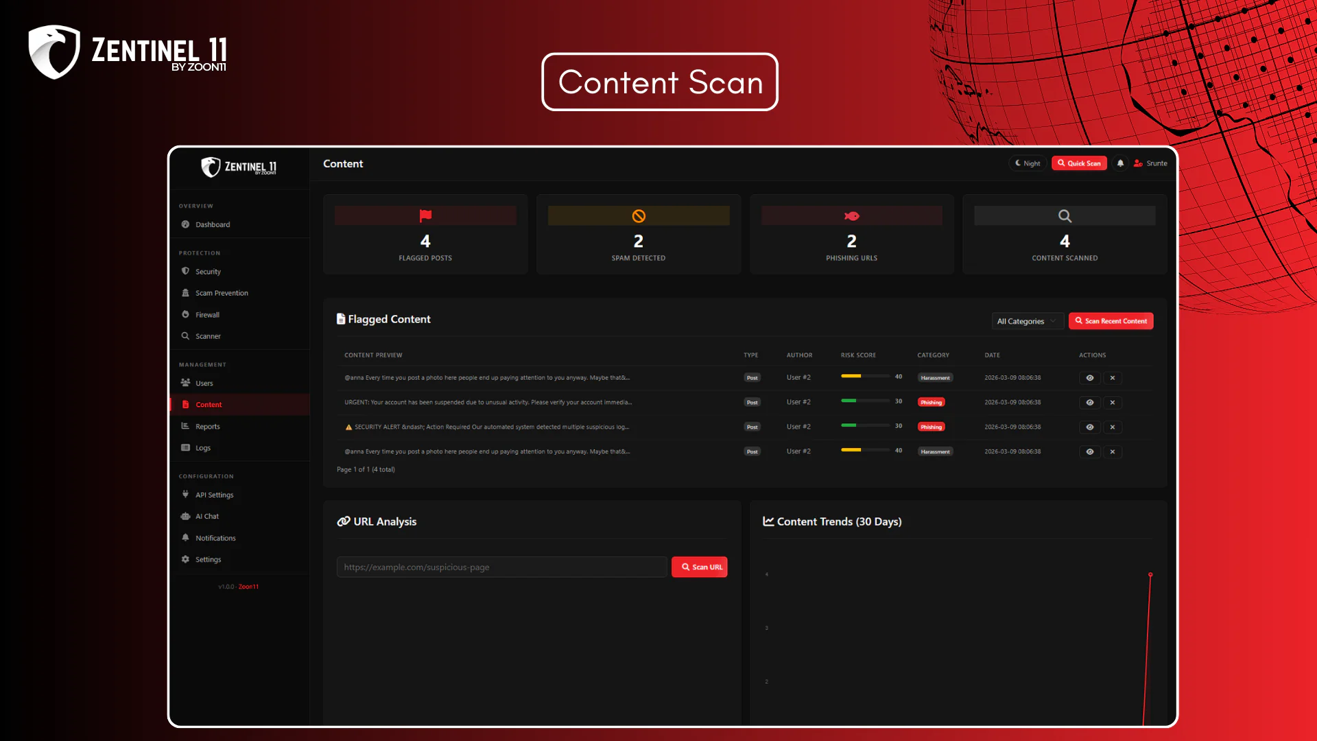Image resolution: width=1317 pixels, height=741 pixels.
Task: Toggle Night mode
Action: pyautogui.click(x=1028, y=163)
